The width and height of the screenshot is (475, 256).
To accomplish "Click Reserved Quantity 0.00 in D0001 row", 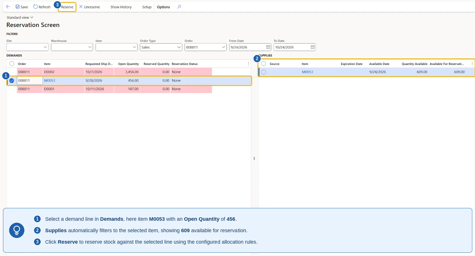I will [155, 89].
